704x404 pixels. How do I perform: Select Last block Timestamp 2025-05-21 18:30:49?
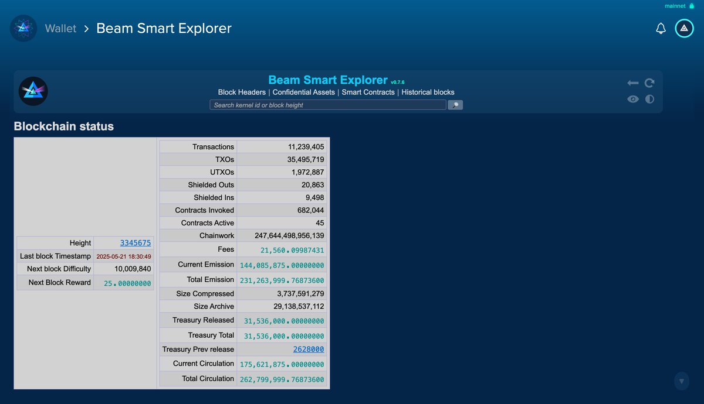coord(124,256)
